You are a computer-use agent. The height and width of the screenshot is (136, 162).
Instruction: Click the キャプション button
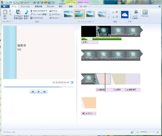coord(55,14)
